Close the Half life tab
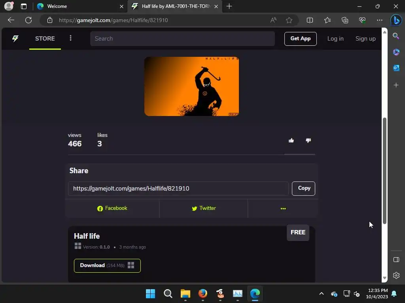The height and width of the screenshot is (303, 405). [216, 6]
